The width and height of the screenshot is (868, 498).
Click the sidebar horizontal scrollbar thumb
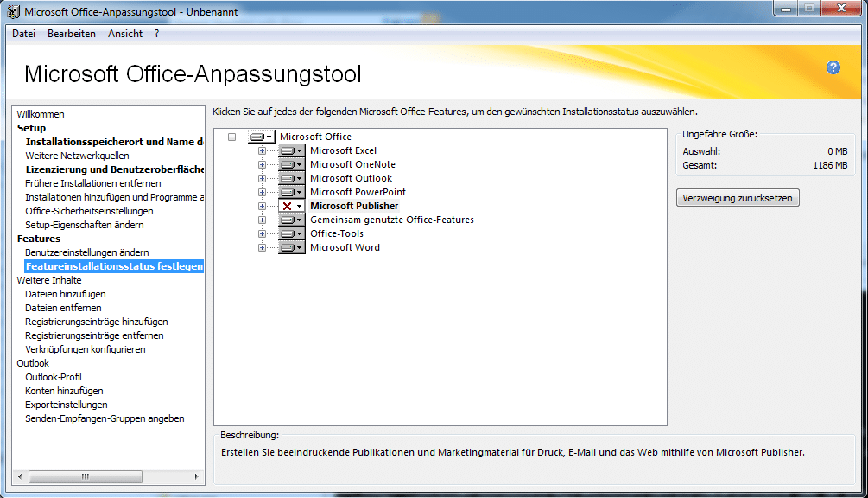pos(86,476)
